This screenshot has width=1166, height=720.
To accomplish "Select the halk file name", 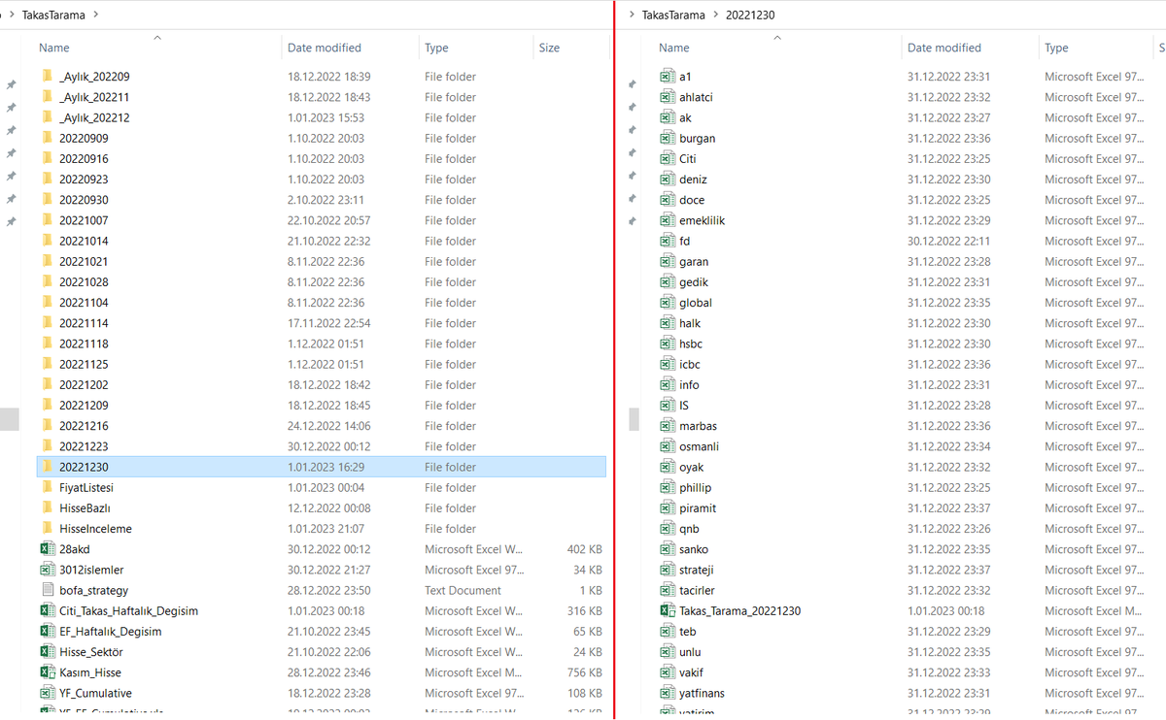I will (x=690, y=323).
